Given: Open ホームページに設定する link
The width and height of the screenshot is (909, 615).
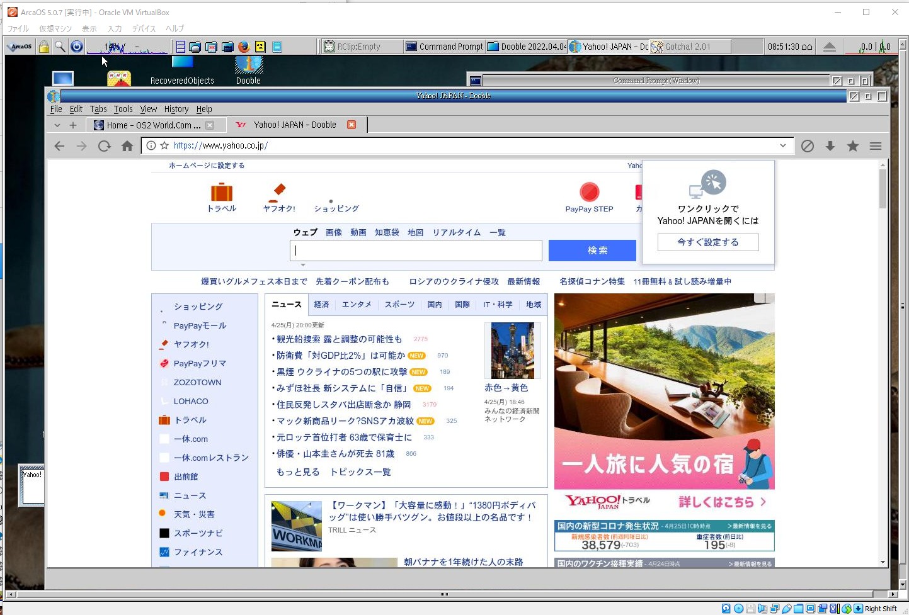Looking at the screenshot, I should tap(207, 166).
